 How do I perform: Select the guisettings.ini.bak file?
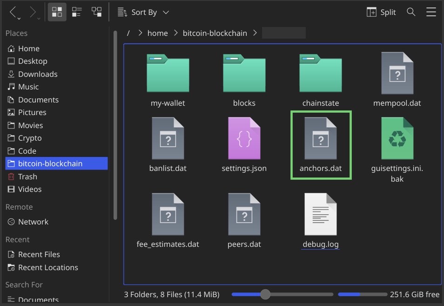pos(397,139)
